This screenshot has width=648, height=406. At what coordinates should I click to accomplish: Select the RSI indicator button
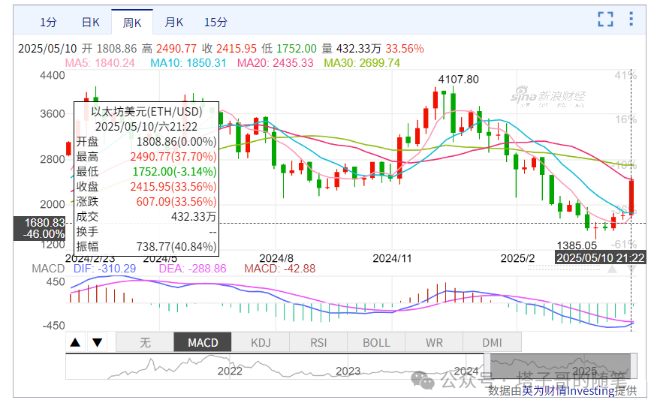318,342
